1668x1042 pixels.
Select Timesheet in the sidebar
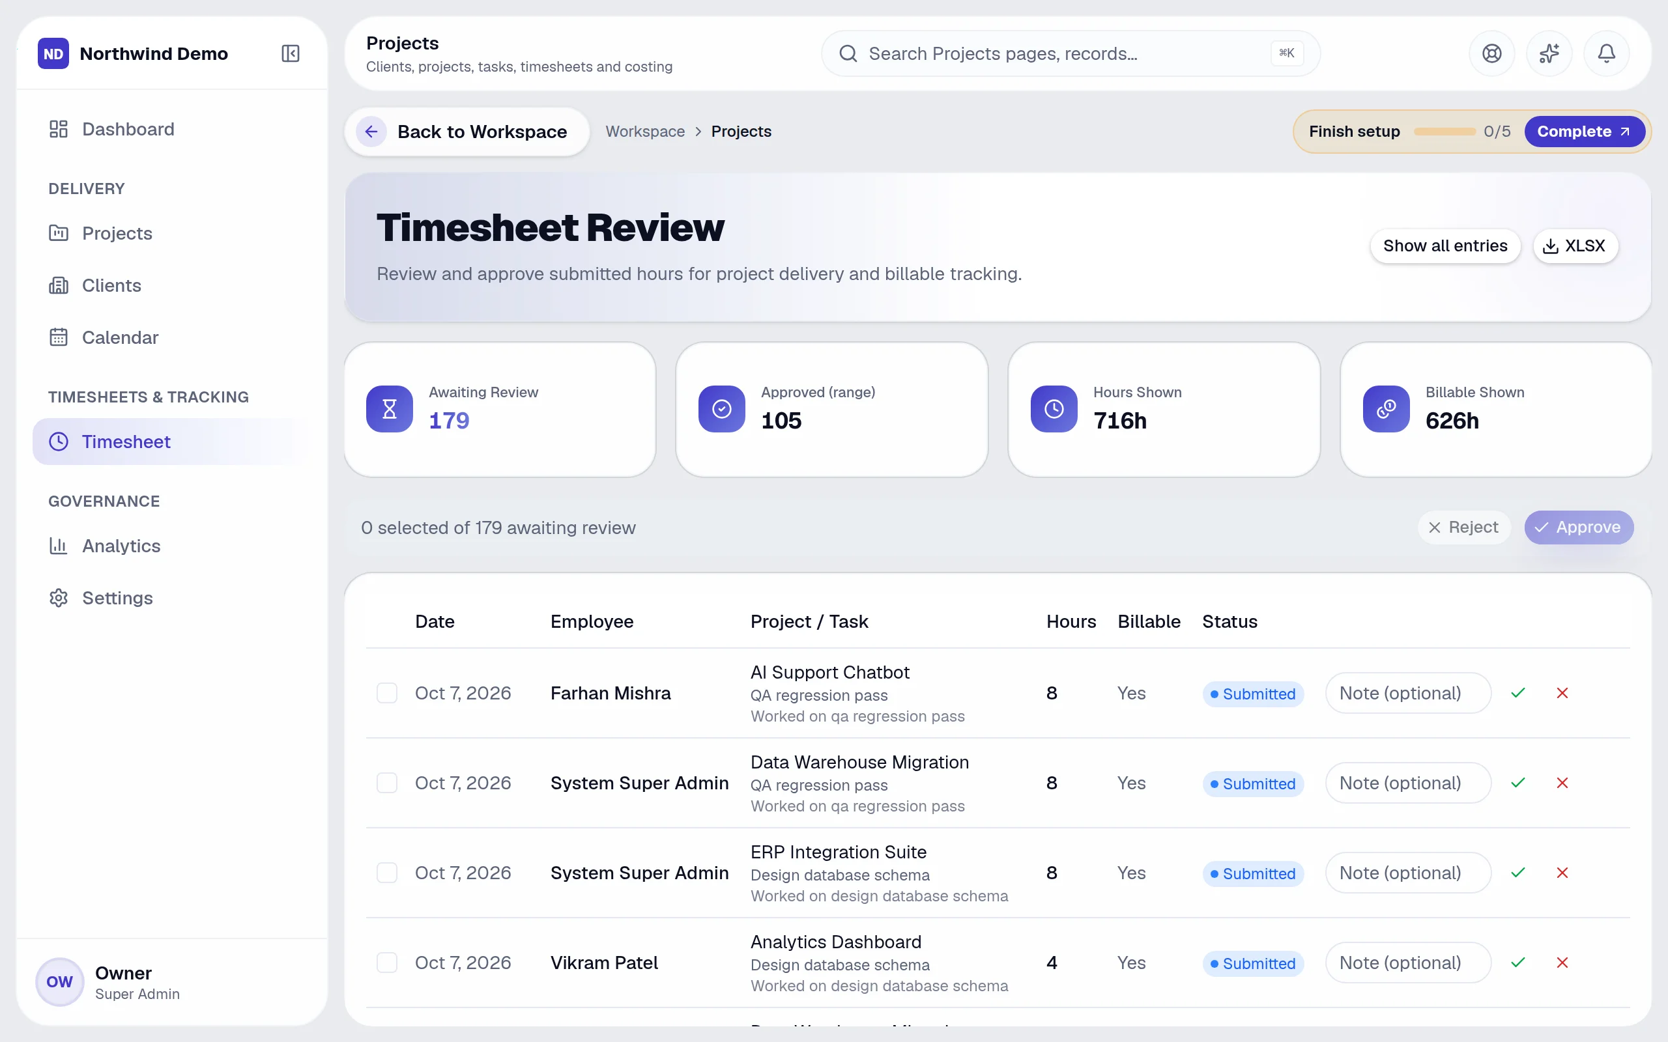pos(171,442)
